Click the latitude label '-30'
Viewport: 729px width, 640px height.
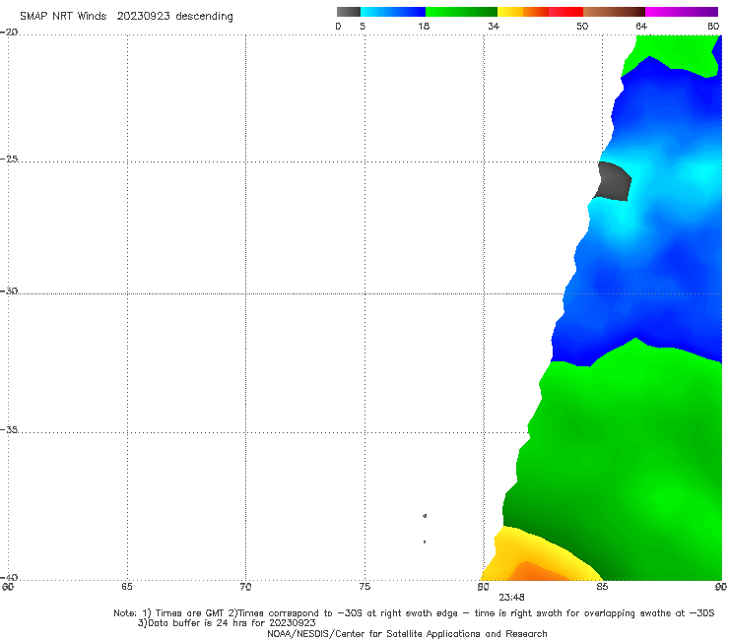click(x=9, y=290)
